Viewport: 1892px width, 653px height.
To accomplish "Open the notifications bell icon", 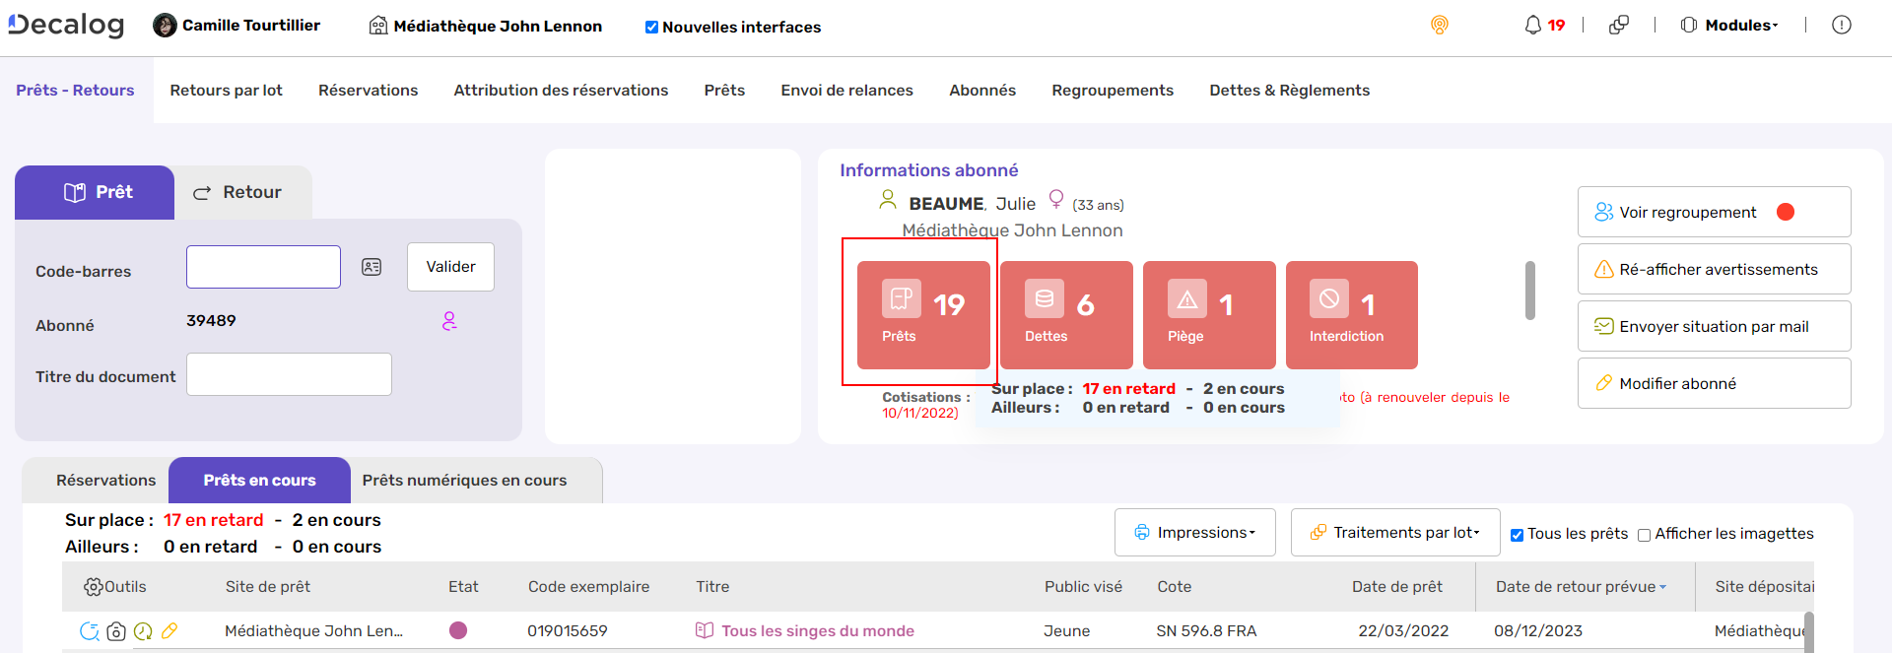I will pyautogui.click(x=1532, y=26).
